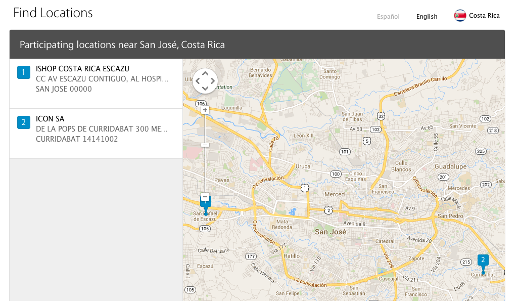Switch language to English
Viewport: 519px width, 301px height.
(427, 17)
